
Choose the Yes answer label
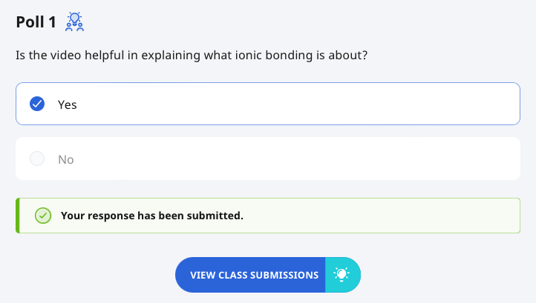point(68,104)
